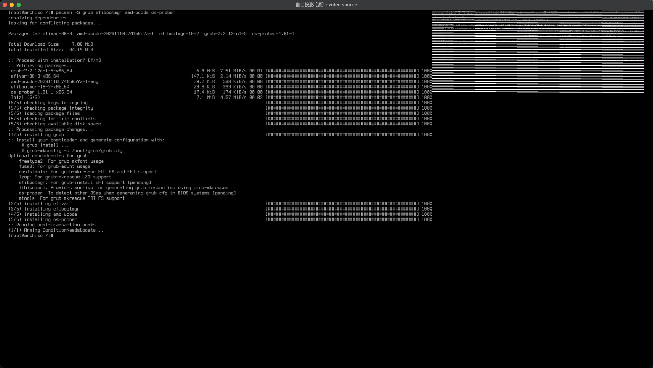Click 'Proceed with installation? [Y/n]' prompt

tap(55, 60)
